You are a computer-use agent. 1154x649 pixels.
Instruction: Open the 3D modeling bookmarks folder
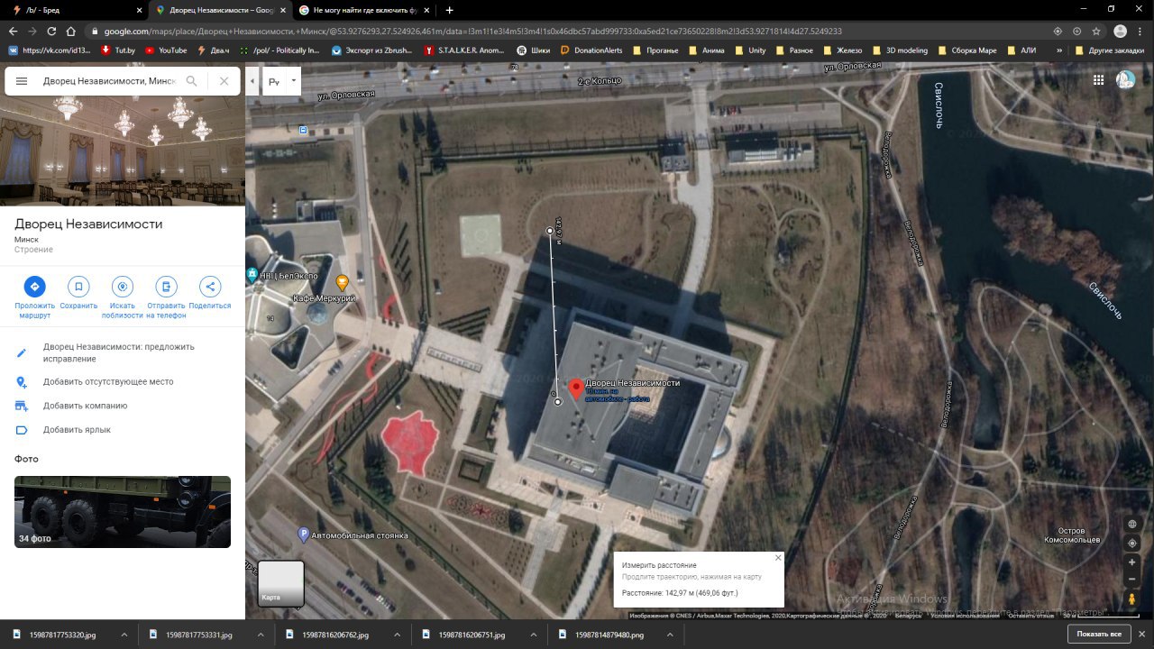click(899, 50)
